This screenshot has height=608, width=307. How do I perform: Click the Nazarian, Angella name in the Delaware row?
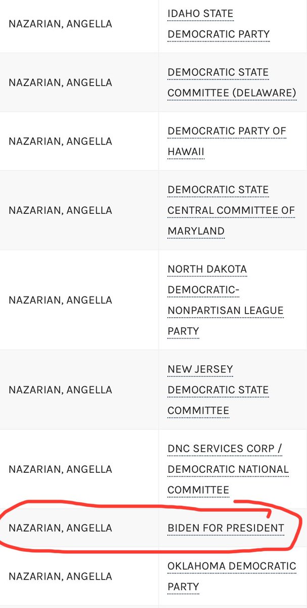tap(60, 83)
